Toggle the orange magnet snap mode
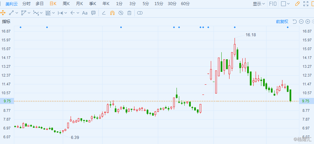The image size is (314, 144). coord(112,13)
